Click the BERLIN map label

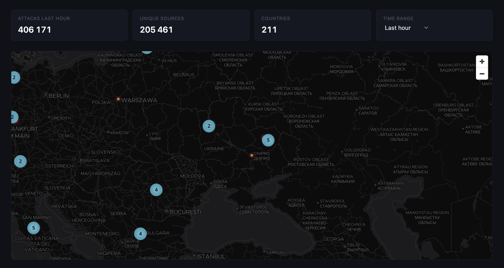tap(59, 96)
